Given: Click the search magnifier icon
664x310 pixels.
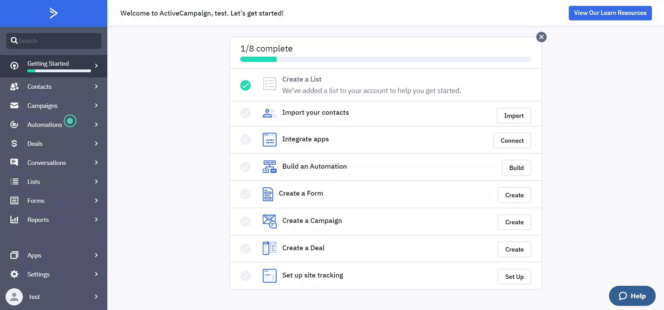Looking at the screenshot, I should click(x=14, y=40).
